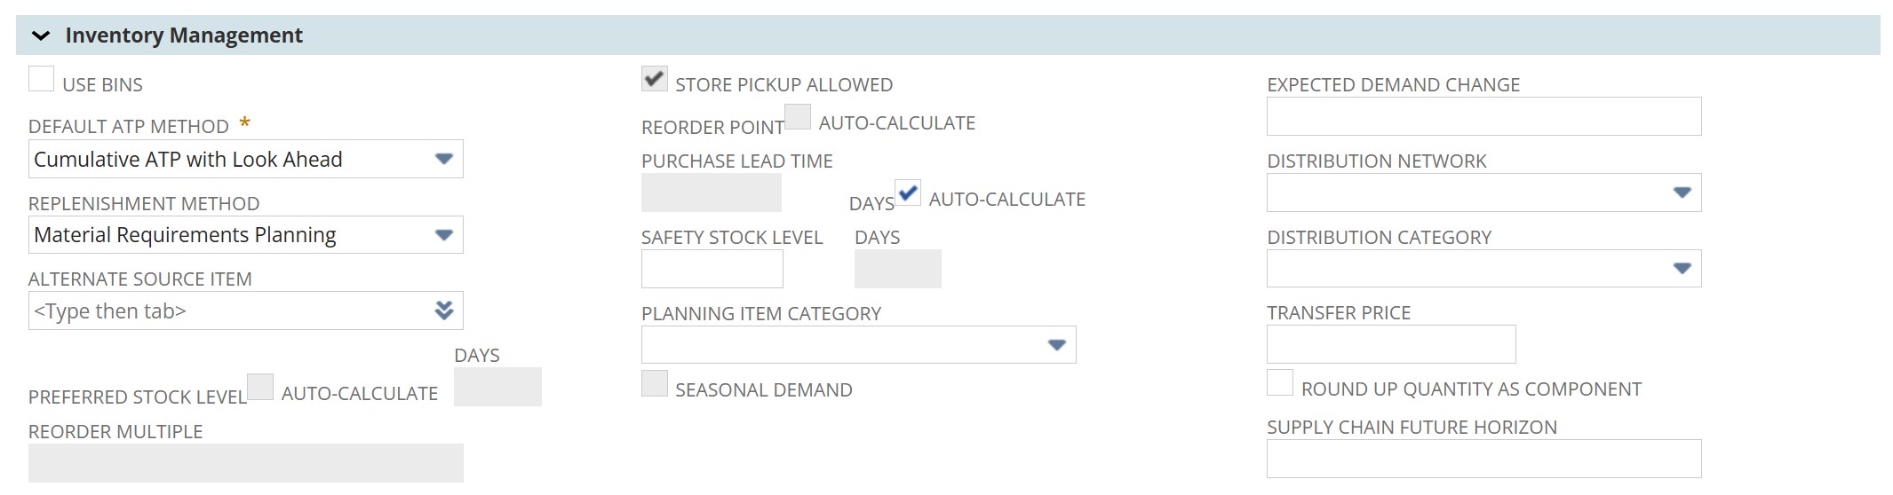Collapse the Inventory Management section

(41, 36)
